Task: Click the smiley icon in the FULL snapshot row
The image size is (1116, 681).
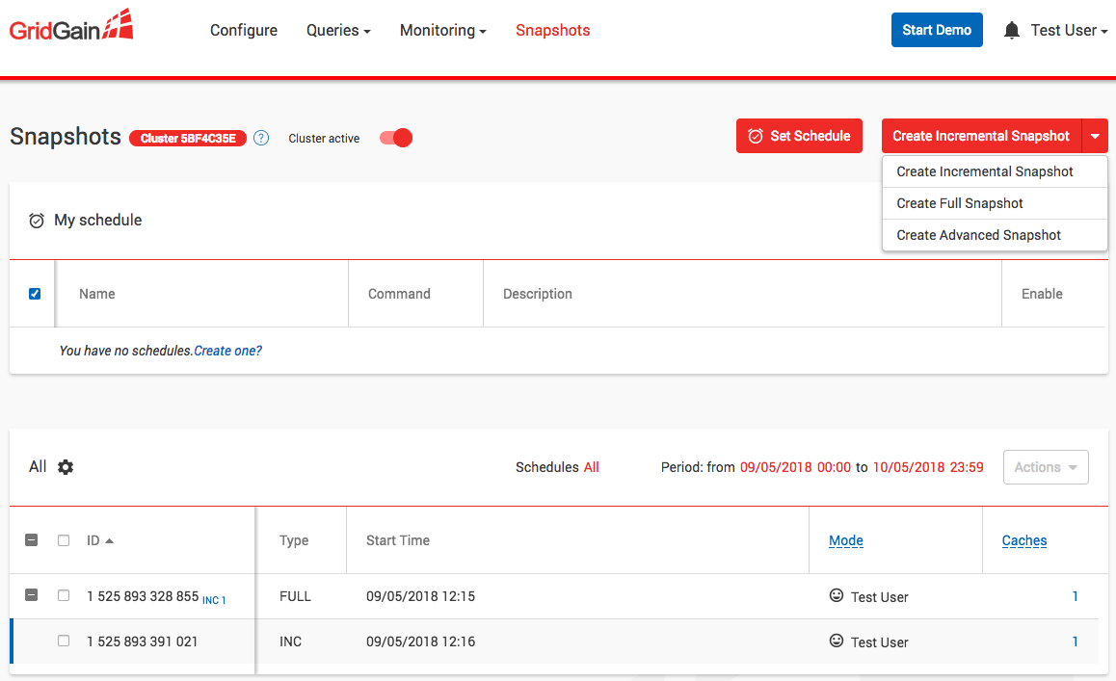Action: tap(837, 596)
